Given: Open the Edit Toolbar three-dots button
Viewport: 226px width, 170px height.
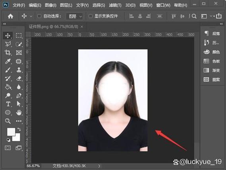Looking at the screenshot, I should point(19,121).
